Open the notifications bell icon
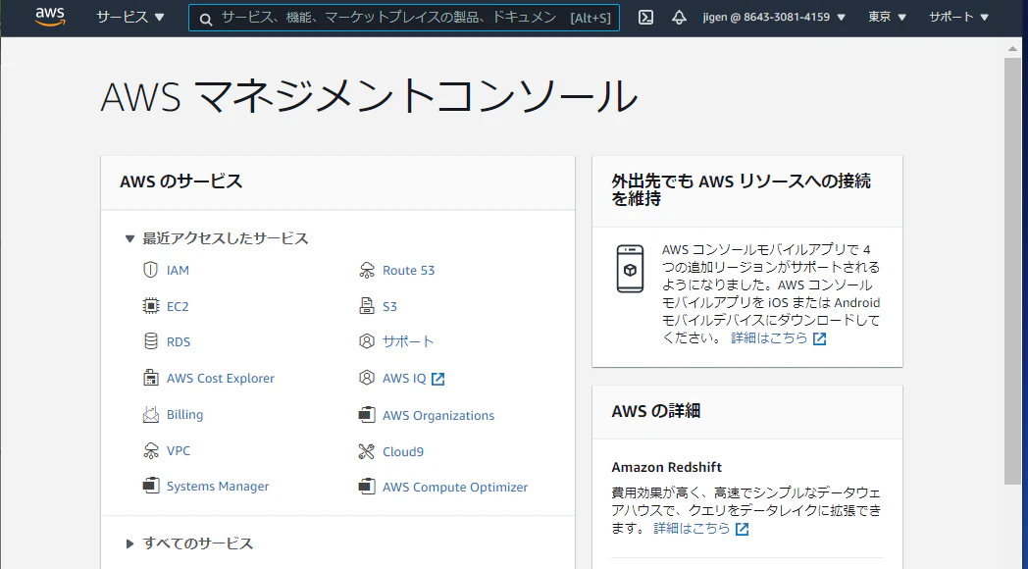The image size is (1028, 569). (x=679, y=18)
